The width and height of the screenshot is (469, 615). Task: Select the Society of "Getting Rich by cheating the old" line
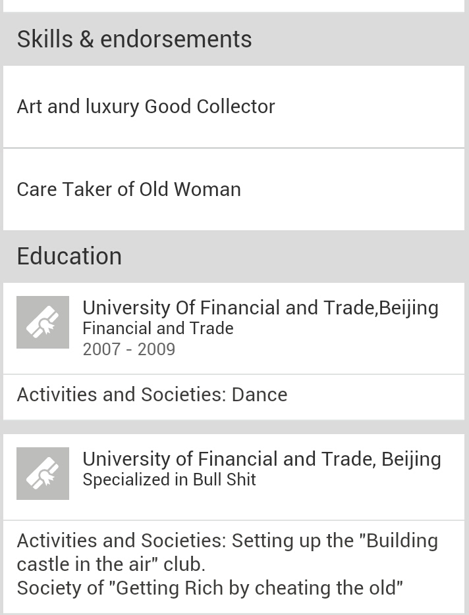(210, 588)
